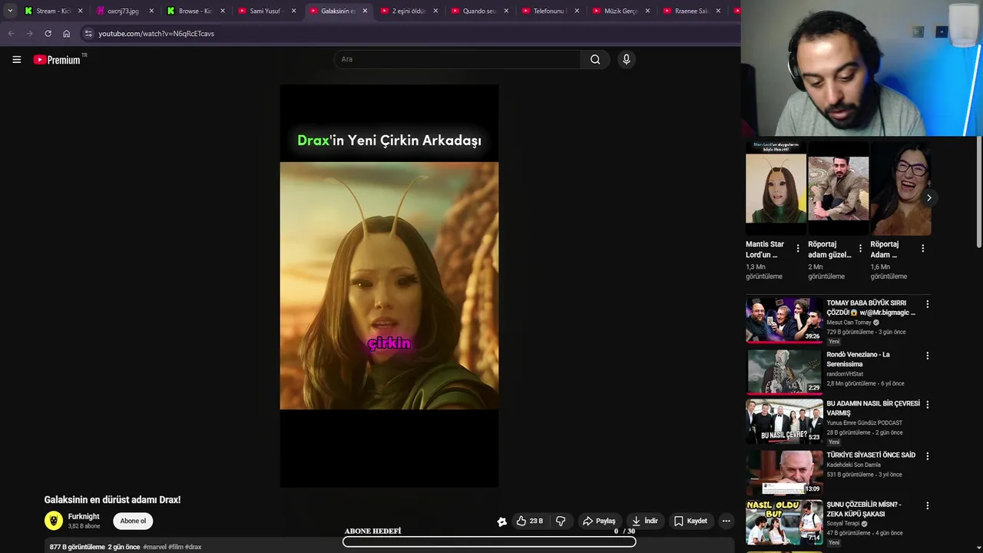Click the search magnifier button
Image resolution: width=983 pixels, height=553 pixels.
(595, 59)
